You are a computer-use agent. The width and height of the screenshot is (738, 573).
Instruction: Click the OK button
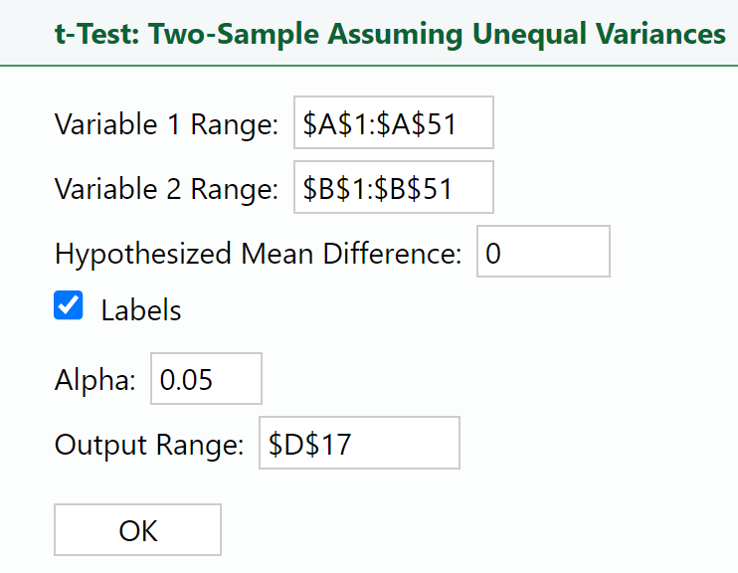pyautogui.click(x=137, y=530)
